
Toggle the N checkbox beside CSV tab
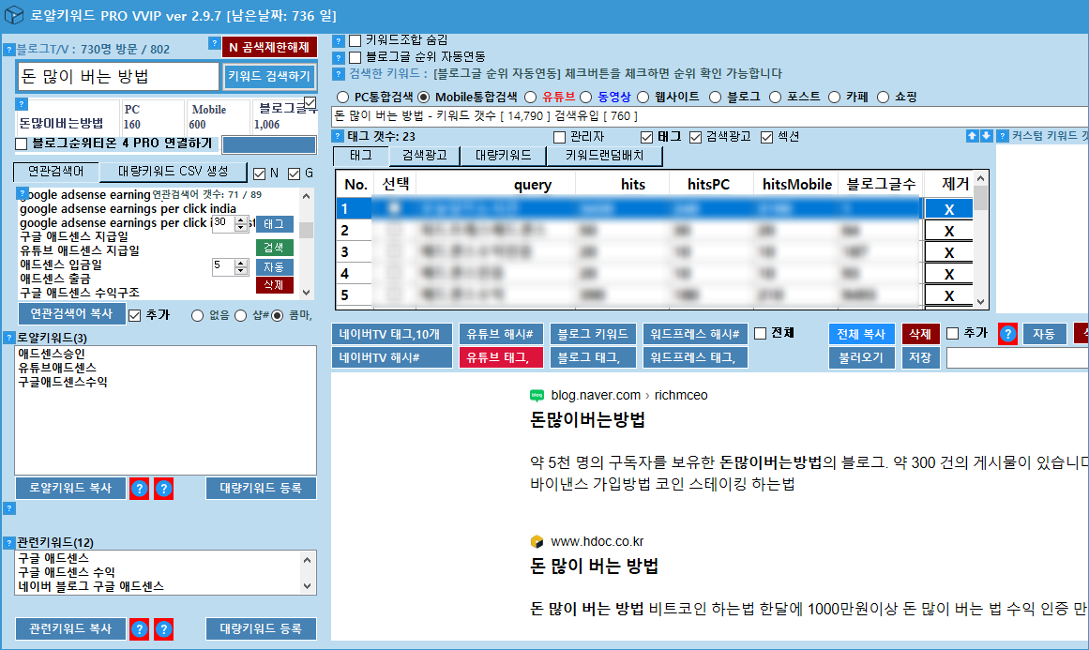click(259, 174)
